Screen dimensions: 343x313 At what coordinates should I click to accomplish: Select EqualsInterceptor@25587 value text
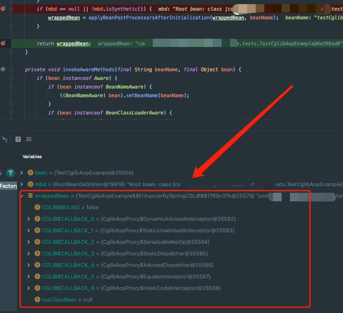[x=156, y=277]
